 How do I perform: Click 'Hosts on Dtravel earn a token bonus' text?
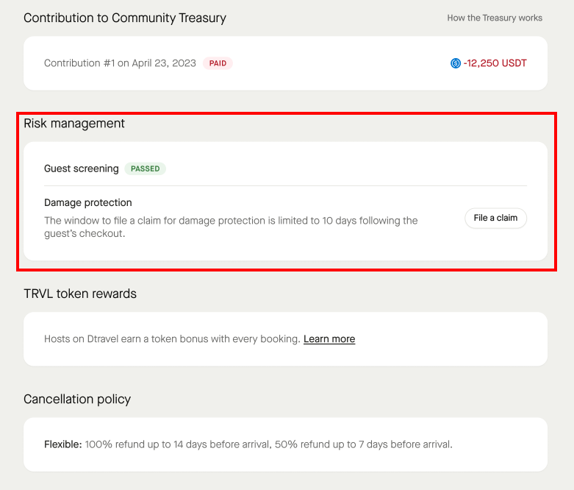click(172, 339)
